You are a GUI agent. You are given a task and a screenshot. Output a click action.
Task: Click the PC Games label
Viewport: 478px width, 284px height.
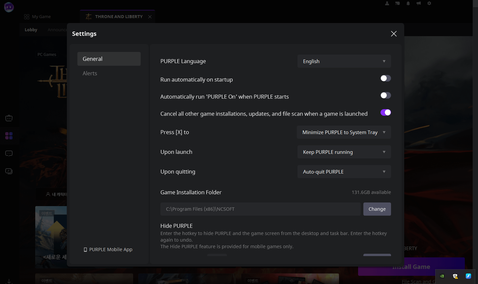pyautogui.click(x=47, y=54)
